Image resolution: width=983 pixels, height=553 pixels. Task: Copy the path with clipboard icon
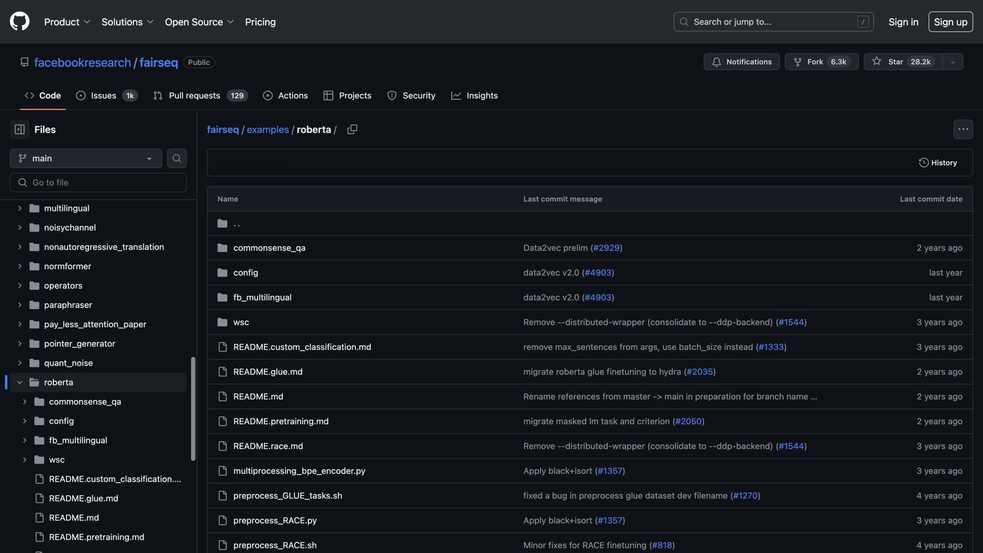point(352,130)
